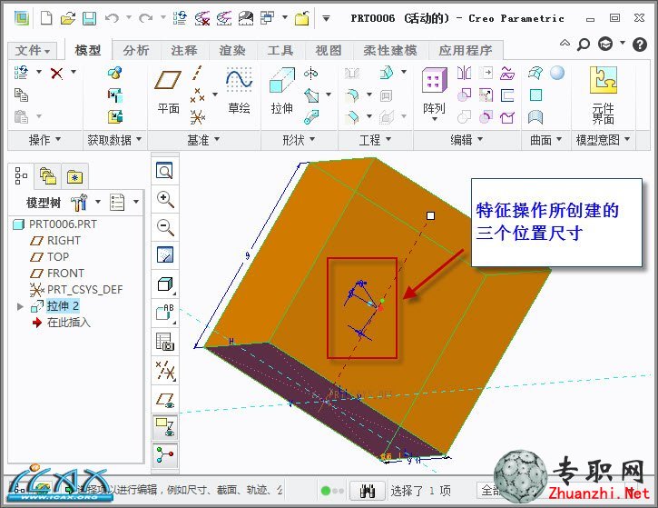658x508 pixels.
Task: Expand the 操作 group dropdown
Action: [x=44, y=140]
